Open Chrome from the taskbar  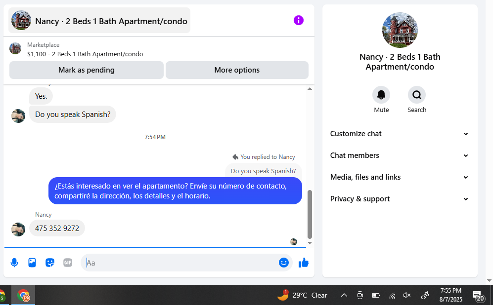tap(23, 296)
